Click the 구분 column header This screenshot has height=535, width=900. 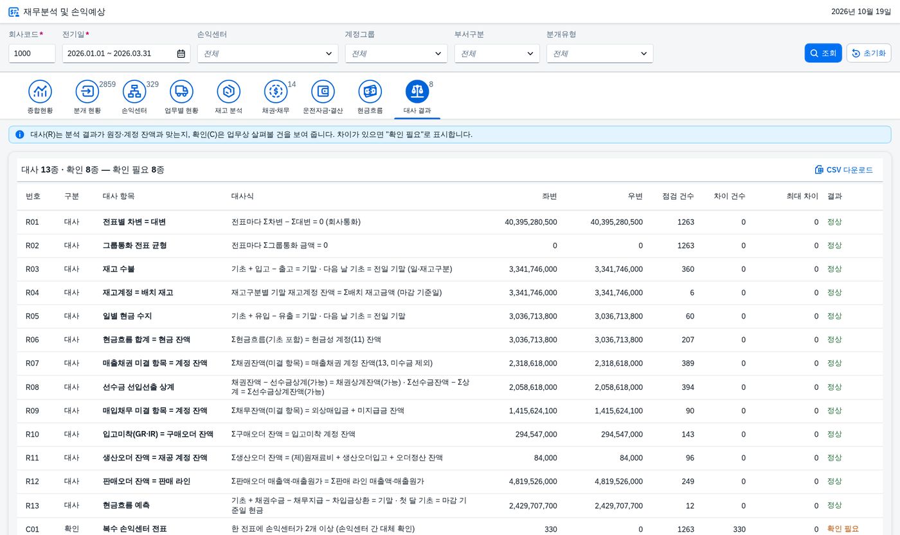point(72,196)
